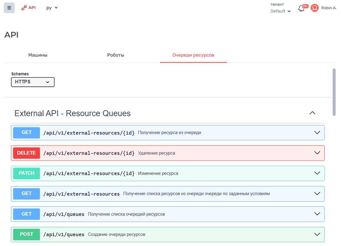The height and width of the screenshot is (246, 341).
Task: Collapse External API - Resource Queues section
Action: coord(312,113)
